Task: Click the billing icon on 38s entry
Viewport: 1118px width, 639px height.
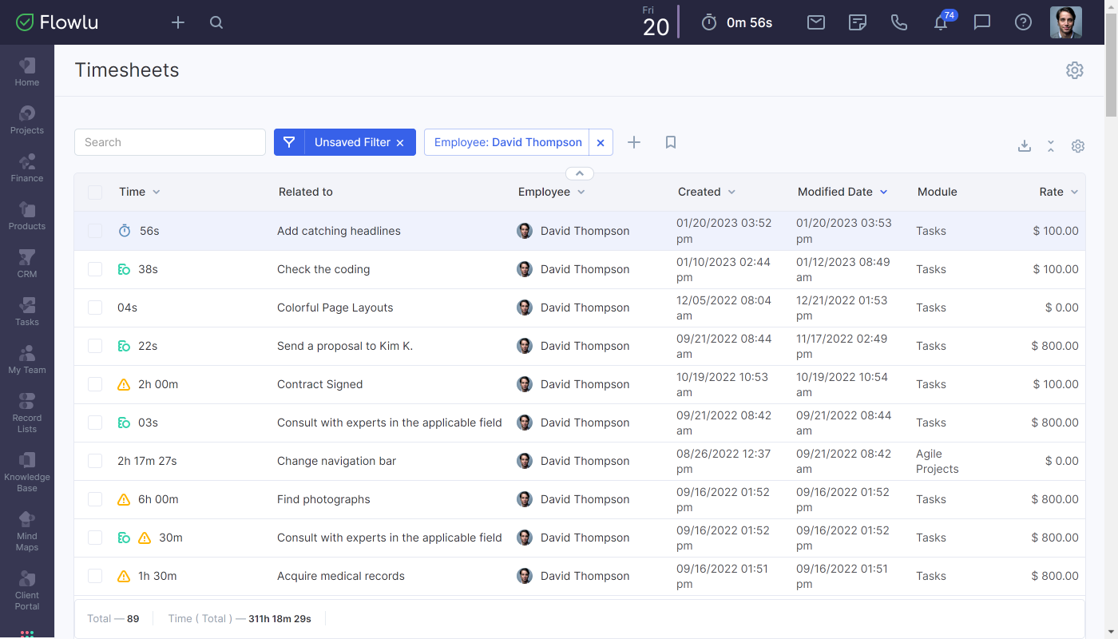Action: coord(124,269)
